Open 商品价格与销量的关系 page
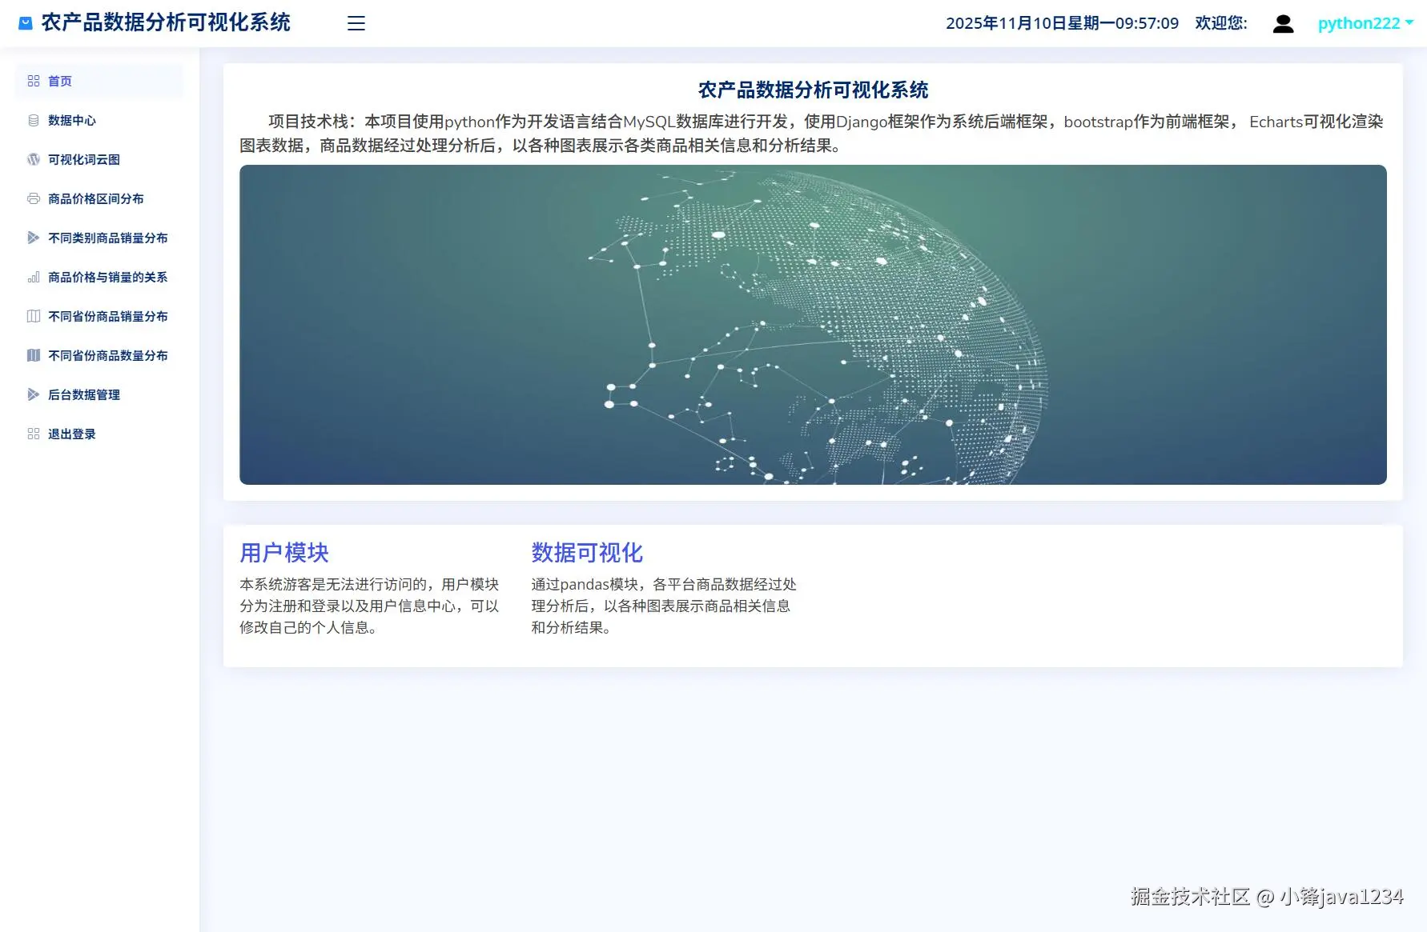Screen dimensions: 1427x932 99,277
